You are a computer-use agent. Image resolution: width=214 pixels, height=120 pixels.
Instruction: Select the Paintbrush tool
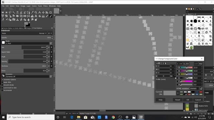coord(50,16)
